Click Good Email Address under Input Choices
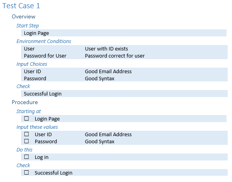The height and width of the screenshot is (182, 232). pos(108,72)
